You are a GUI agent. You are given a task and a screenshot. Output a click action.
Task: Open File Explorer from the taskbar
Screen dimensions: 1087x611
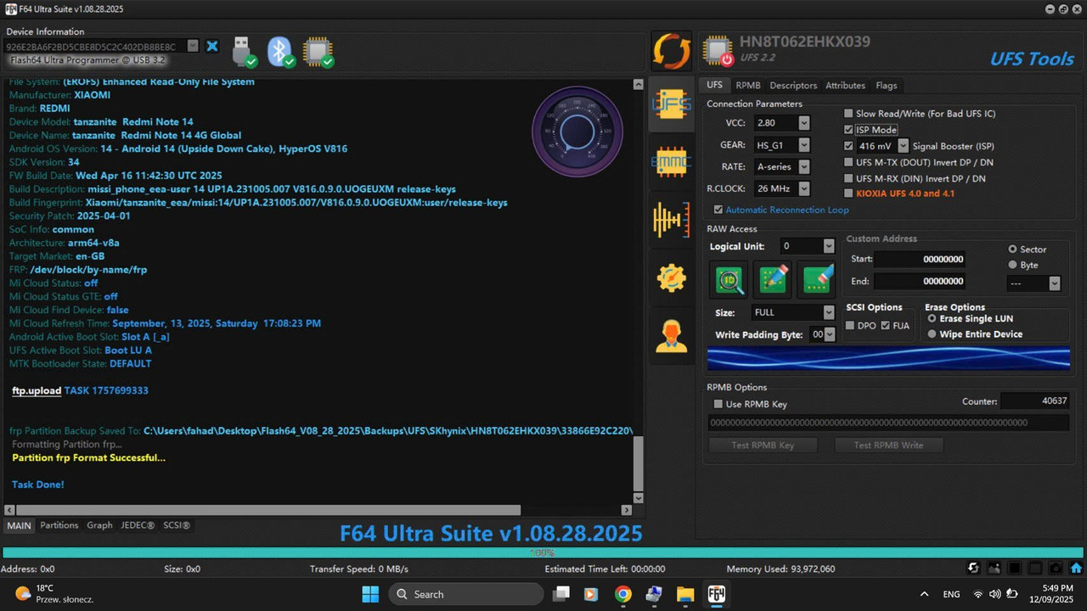[x=685, y=594]
